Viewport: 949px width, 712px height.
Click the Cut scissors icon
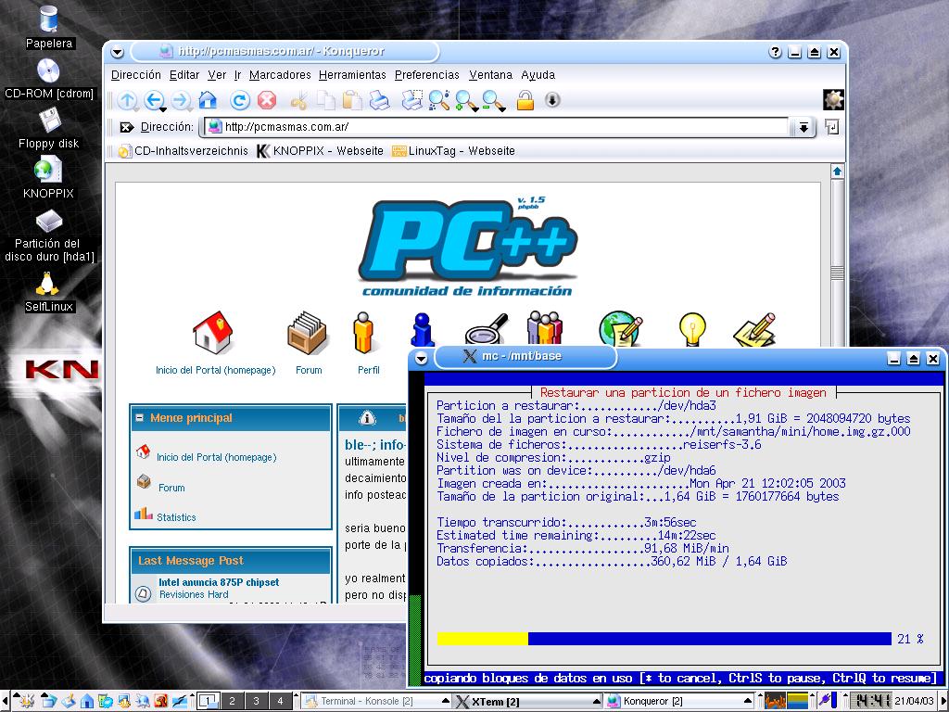(x=299, y=100)
